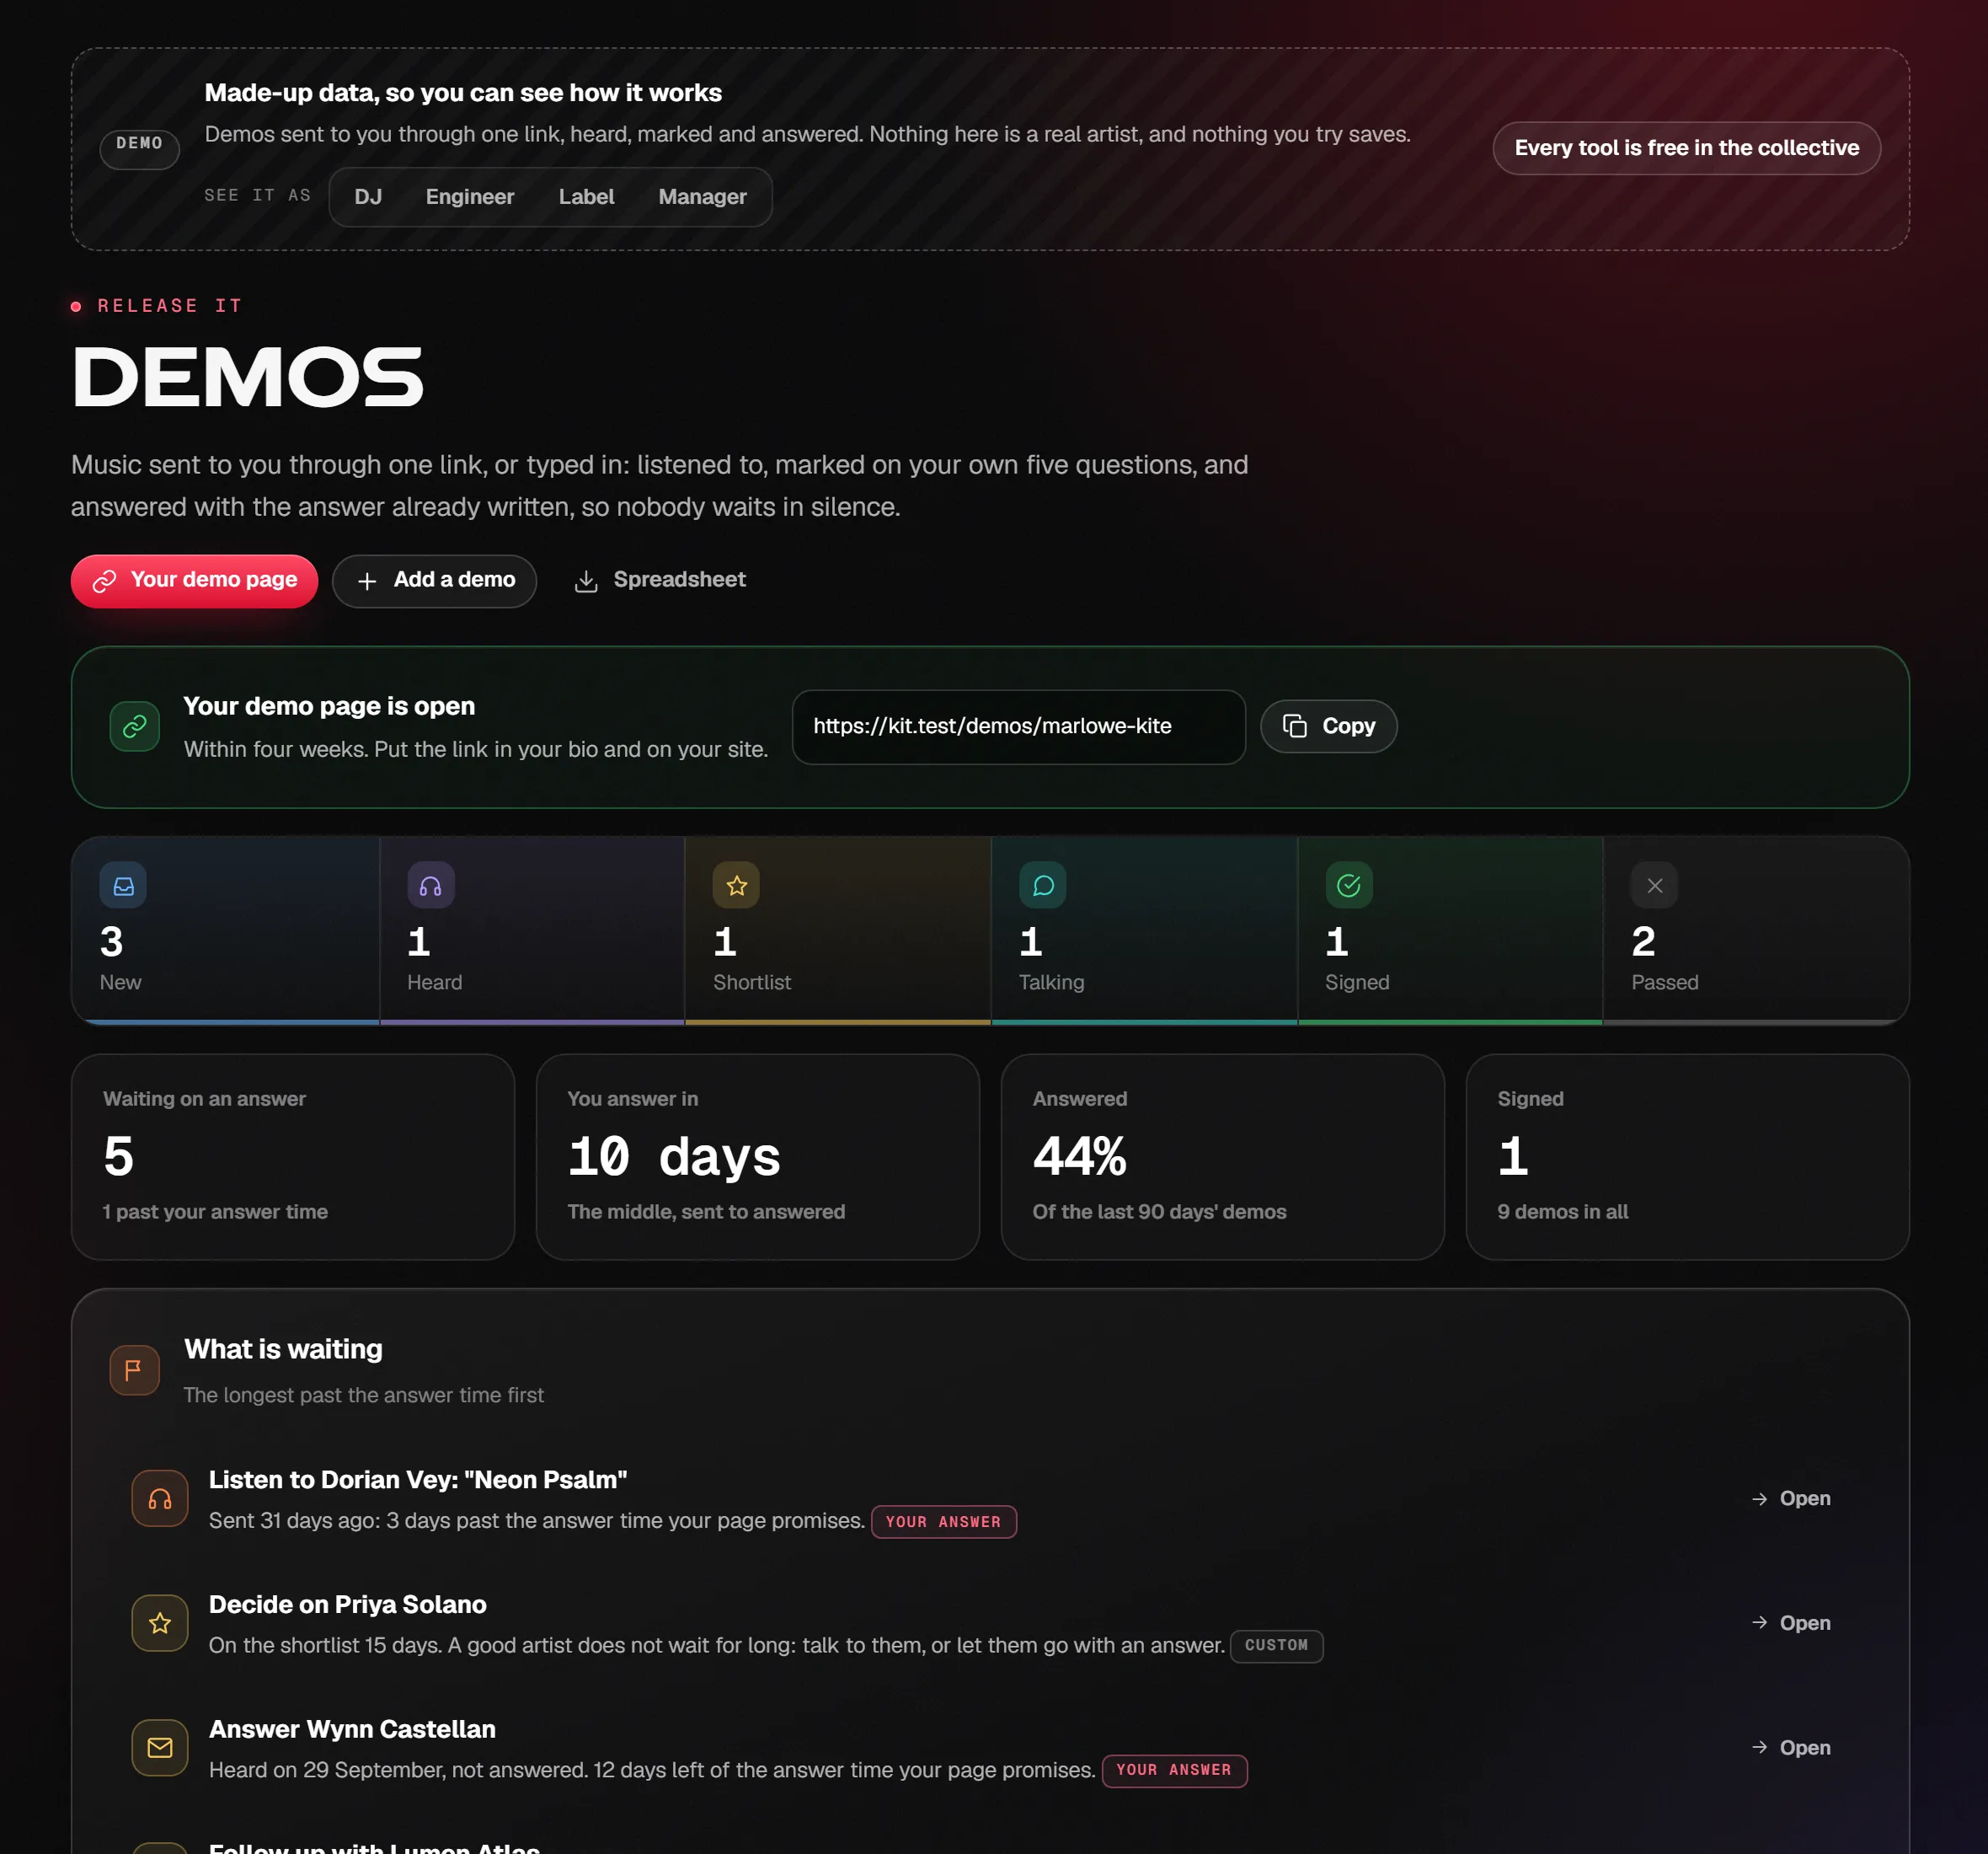Click the Answered 44% stat card

[1222, 1155]
